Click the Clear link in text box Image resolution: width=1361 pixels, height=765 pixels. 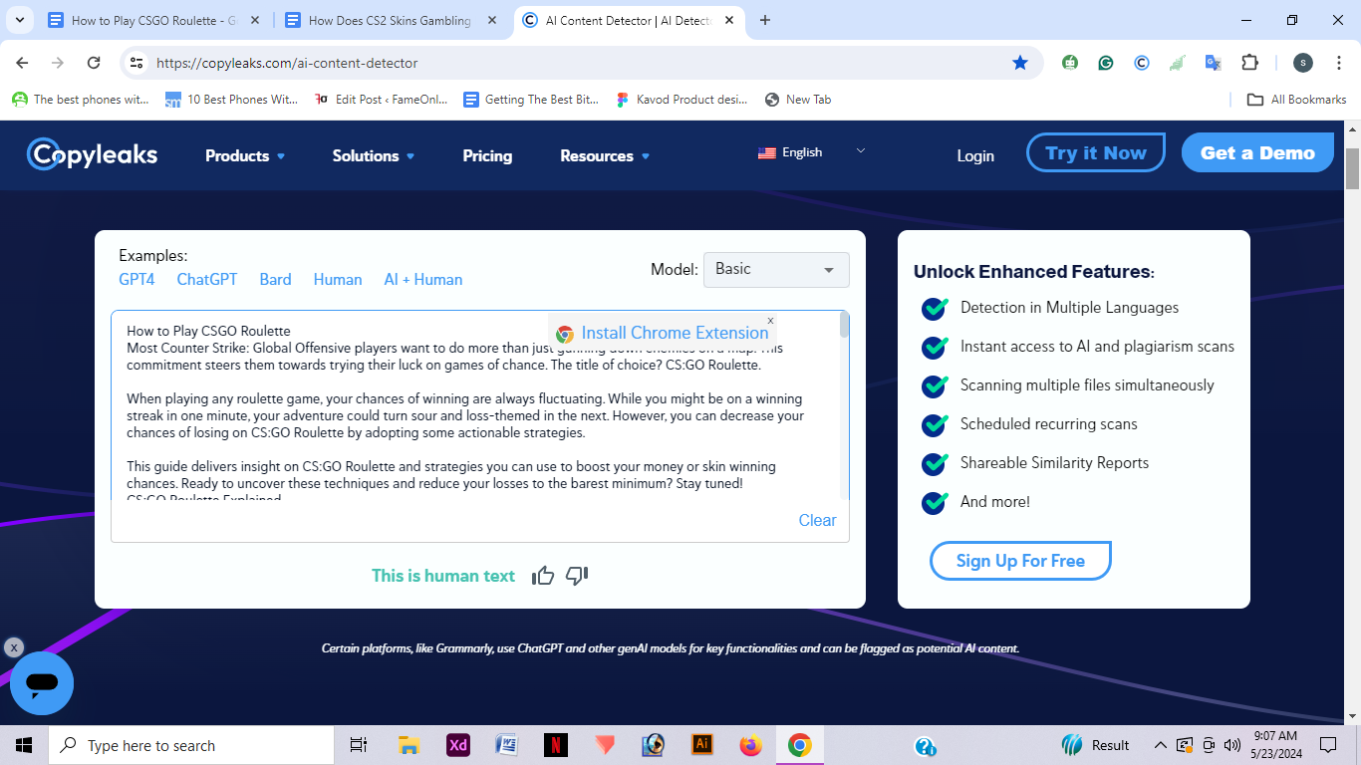817,520
